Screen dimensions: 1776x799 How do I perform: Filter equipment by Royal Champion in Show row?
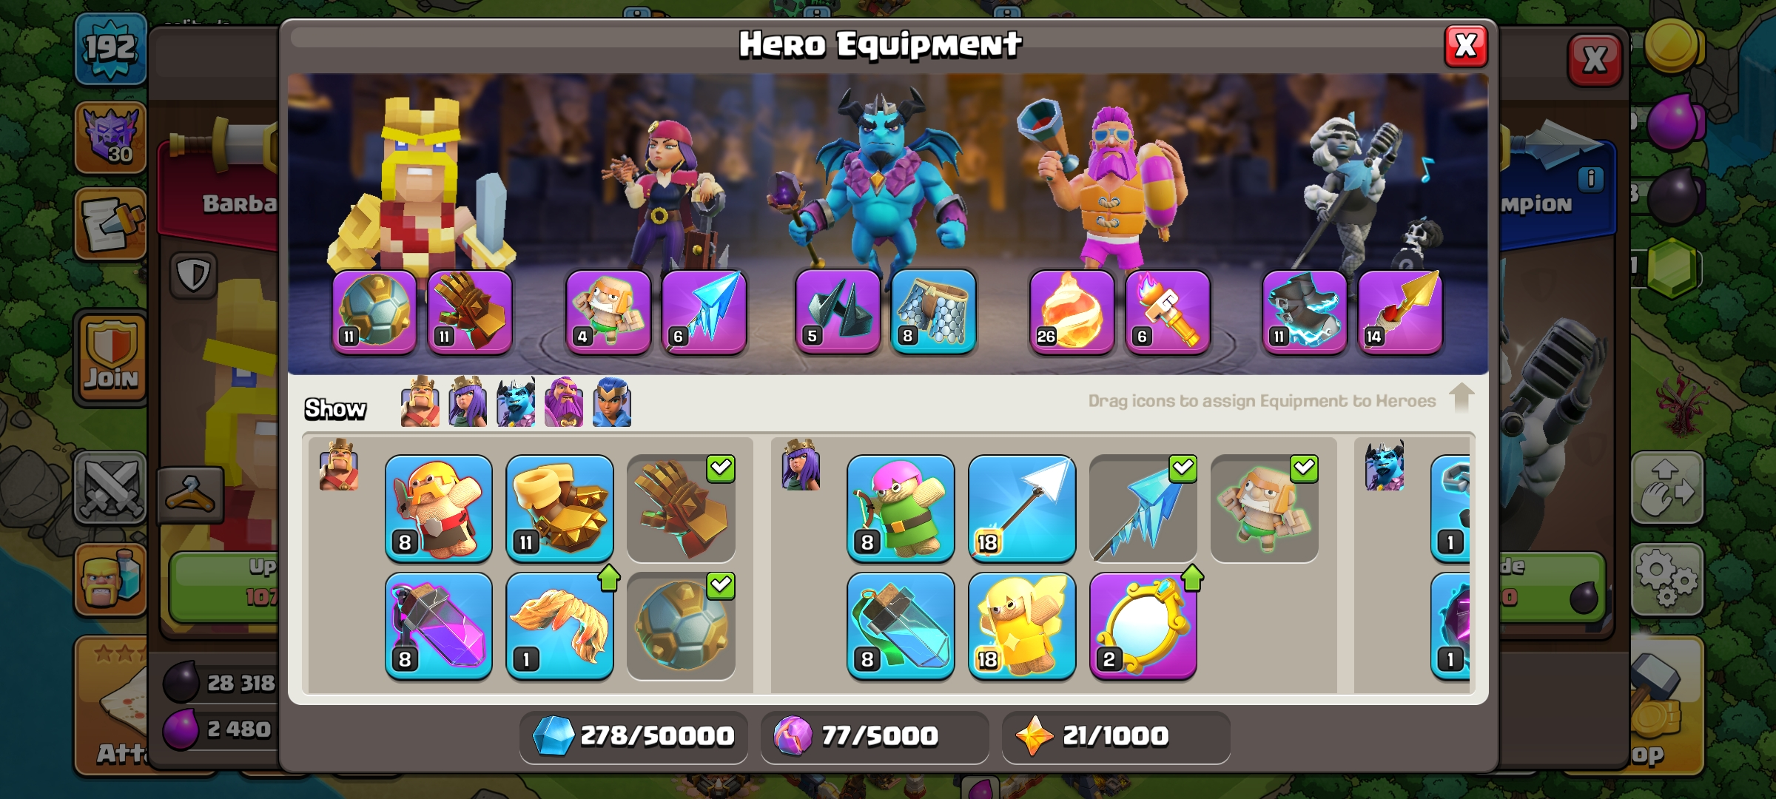click(612, 402)
